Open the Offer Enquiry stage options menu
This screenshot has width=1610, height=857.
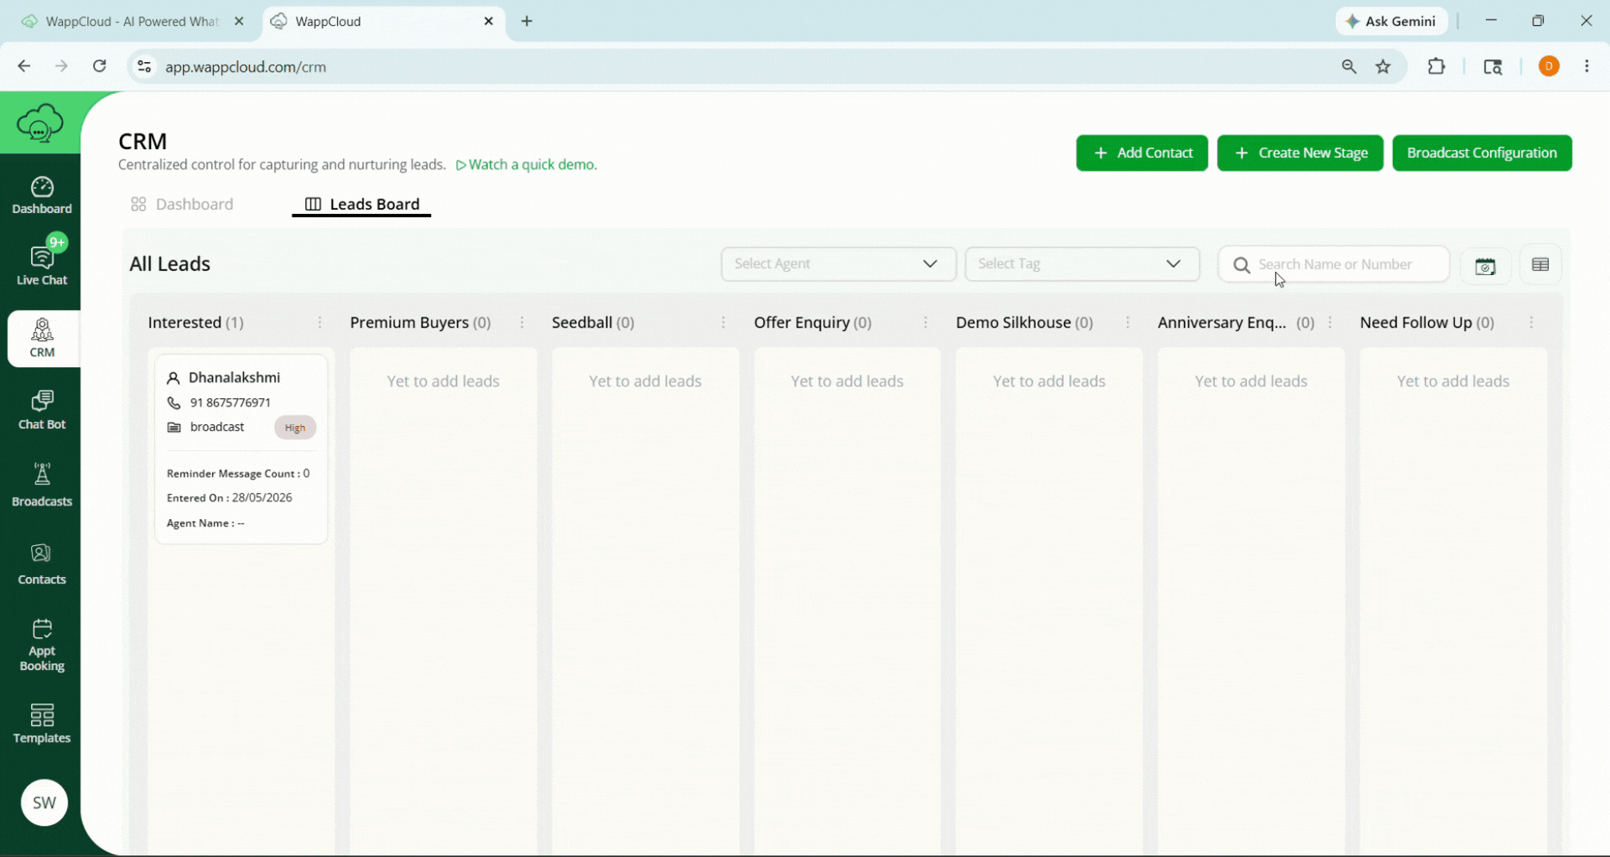(926, 323)
